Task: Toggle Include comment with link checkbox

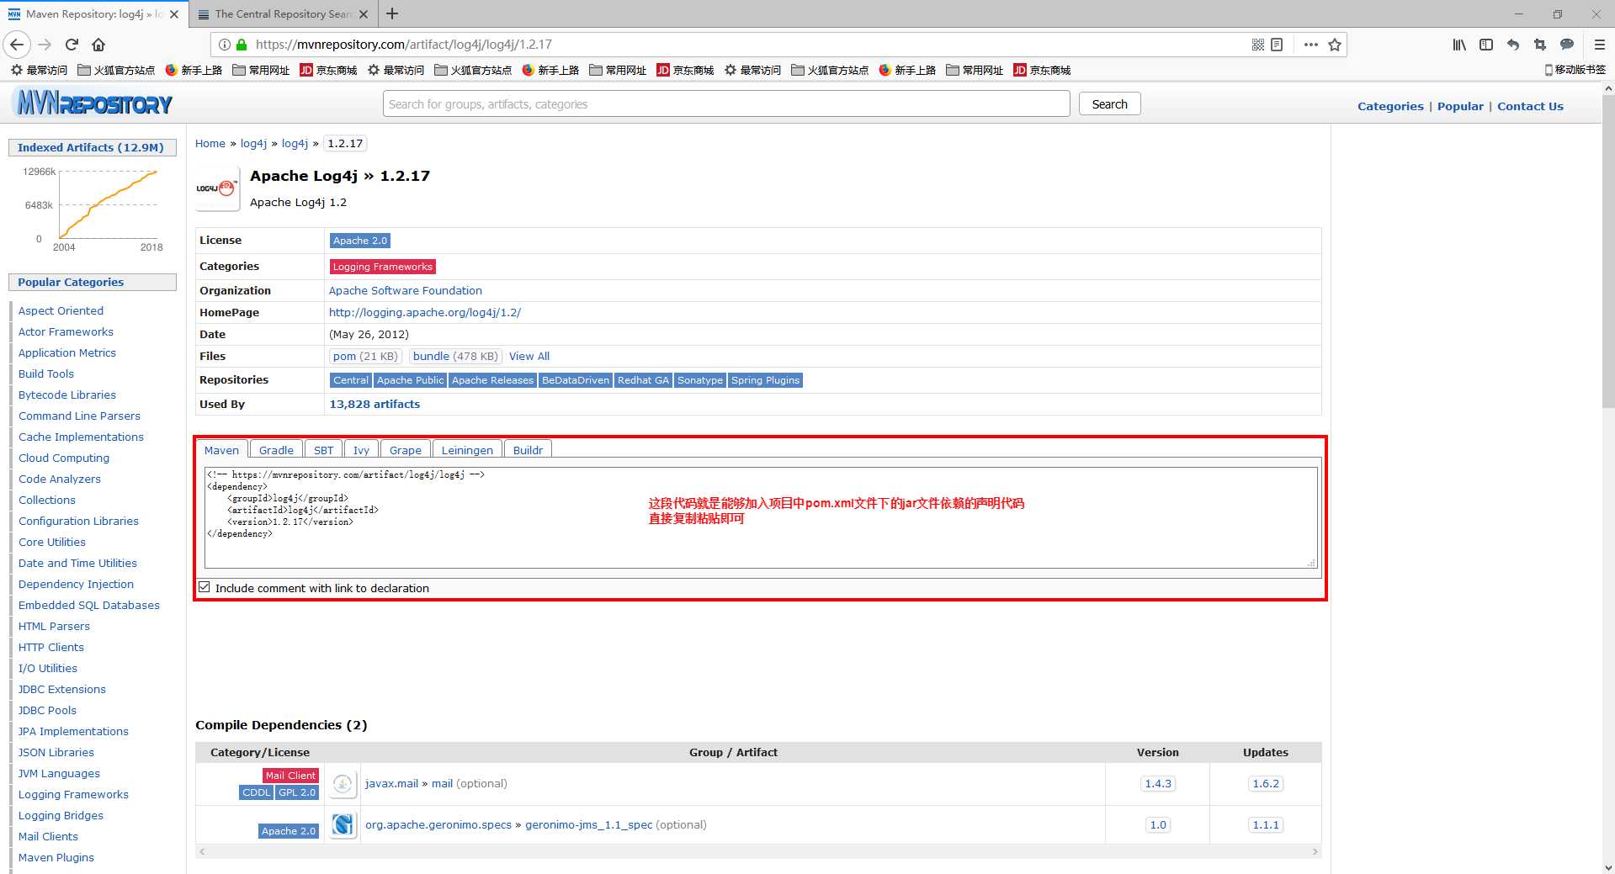Action: coord(205,587)
